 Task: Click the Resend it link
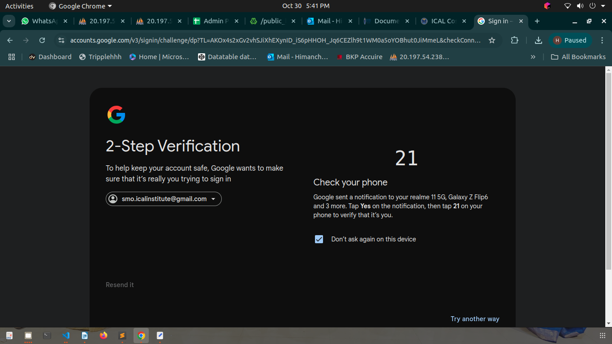[x=120, y=285]
